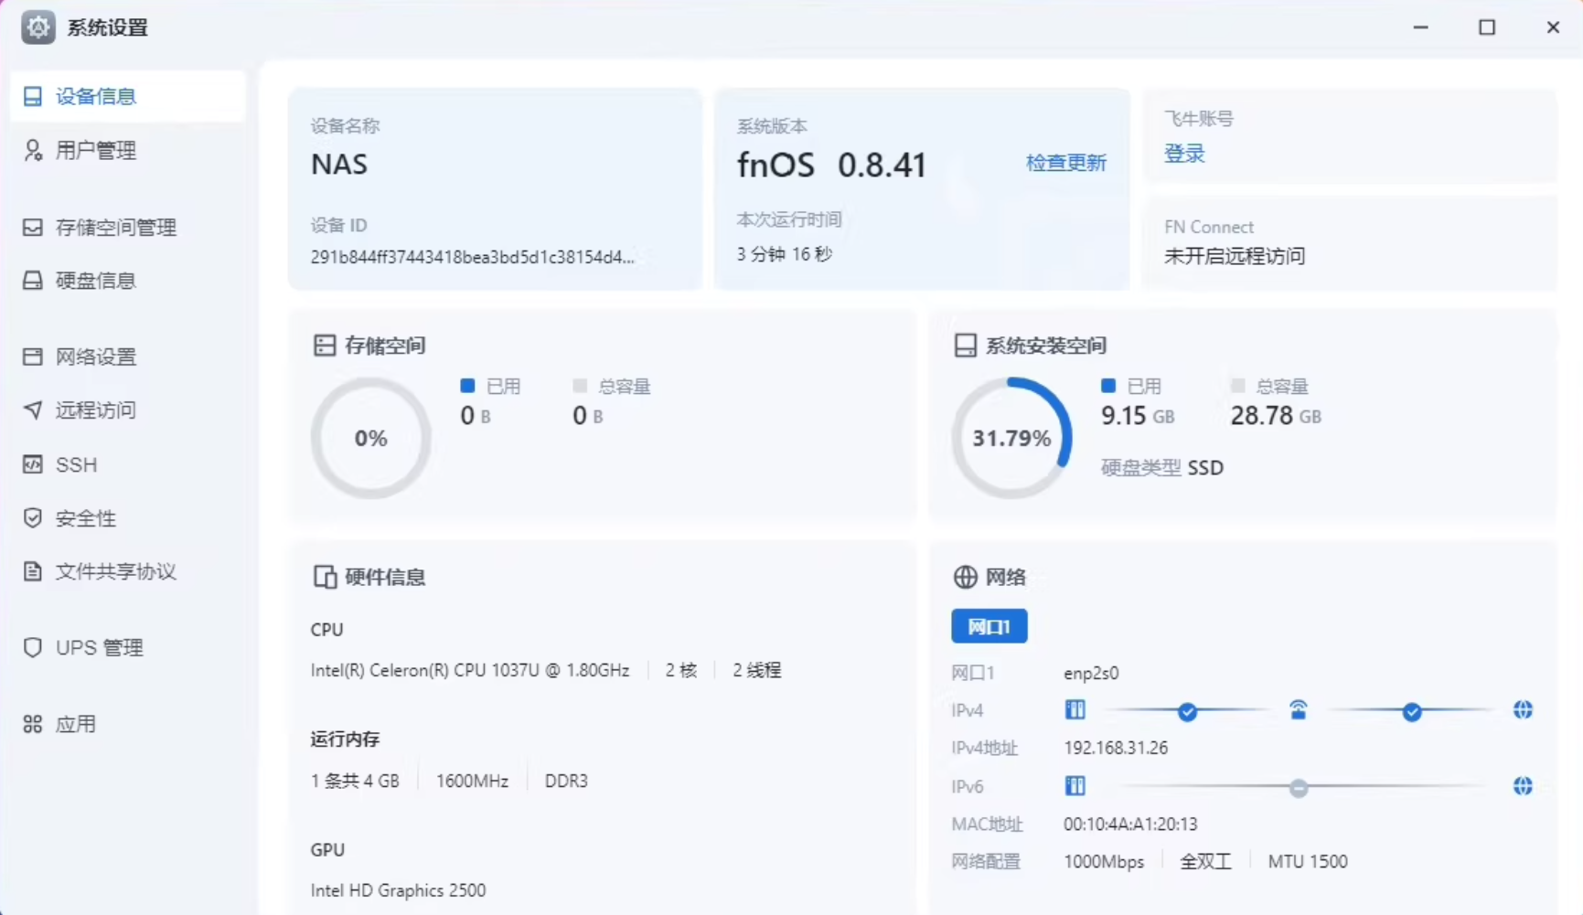Switch to the 硬盘信息 page
Viewport: 1583px width, 915px height.
tap(128, 281)
